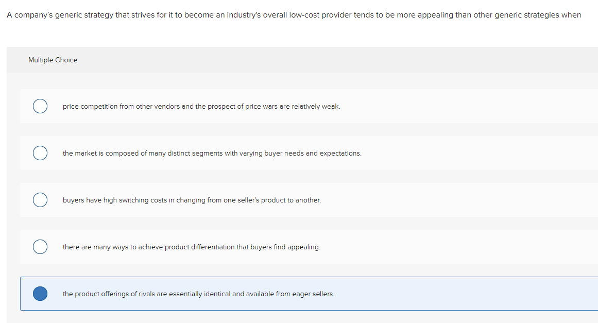The image size is (598, 323).
Task: Select radio button for 'high switching costs' answer
Action: (40, 200)
